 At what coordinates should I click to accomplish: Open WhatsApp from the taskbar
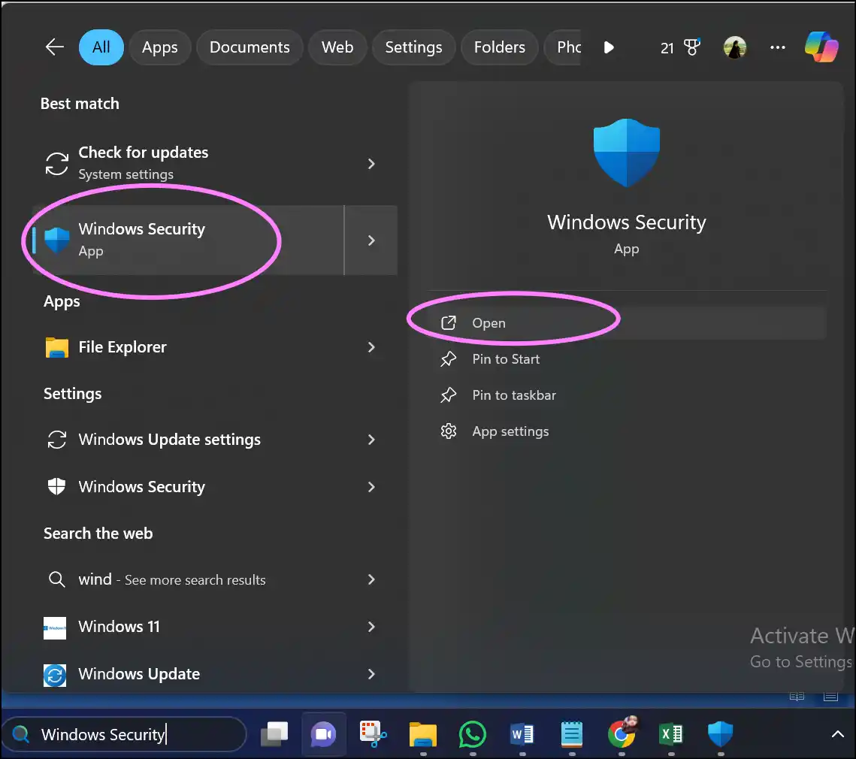tap(472, 734)
